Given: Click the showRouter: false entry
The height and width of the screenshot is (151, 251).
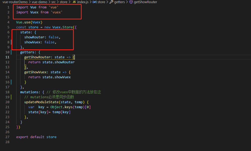Looking at the screenshot, I should click(42, 37).
